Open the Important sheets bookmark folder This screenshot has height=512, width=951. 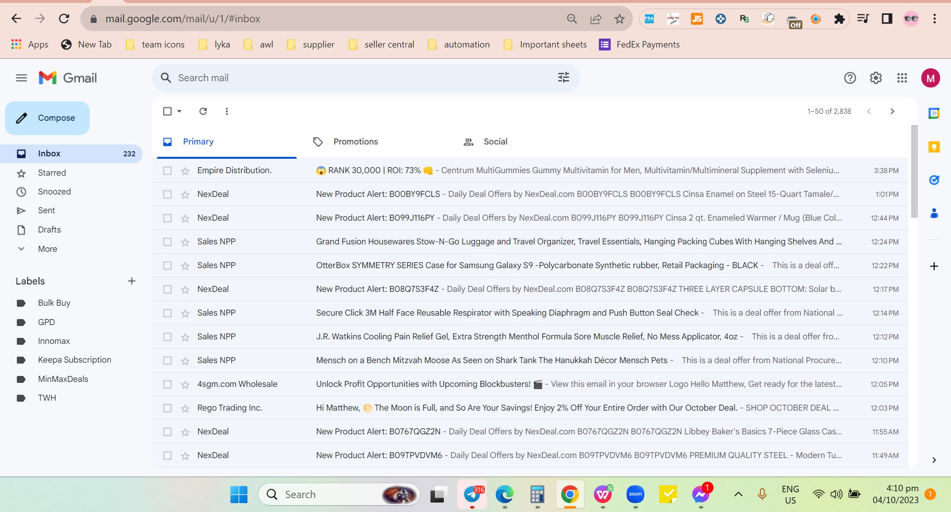point(545,45)
